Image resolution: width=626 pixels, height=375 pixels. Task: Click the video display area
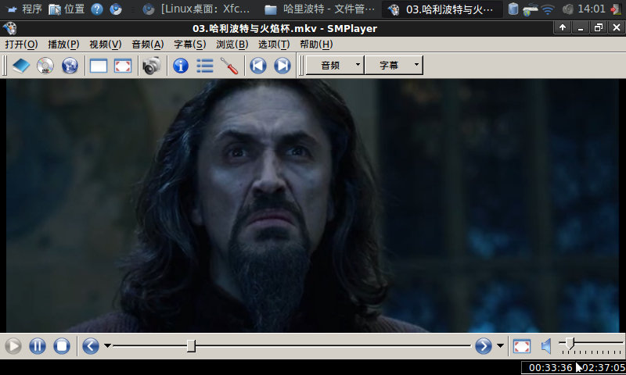312,205
